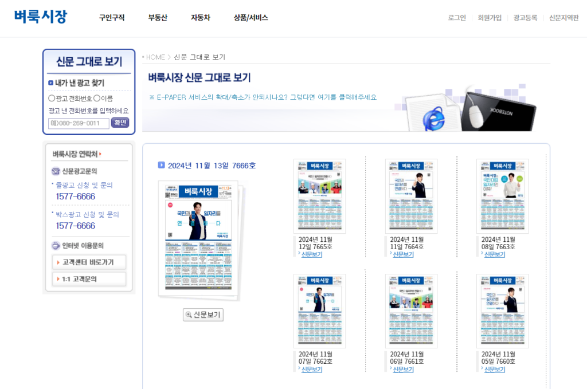Click the magnifier icon on 신문보기 button

[x=189, y=315]
